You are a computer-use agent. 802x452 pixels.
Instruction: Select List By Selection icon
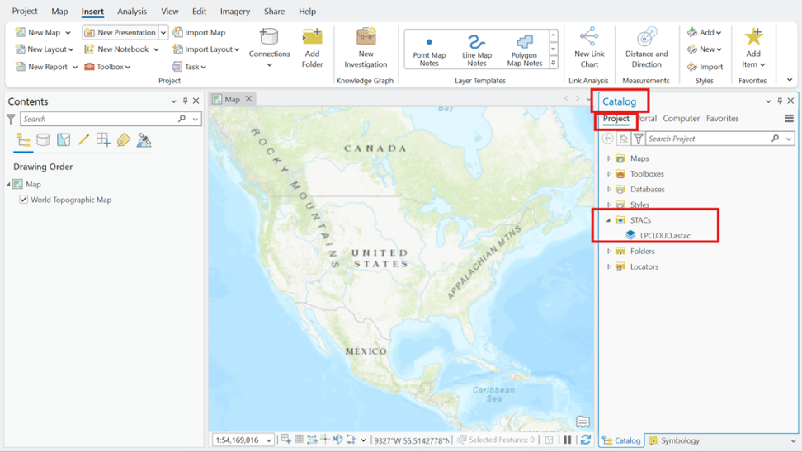pyautogui.click(x=64, y=140)
